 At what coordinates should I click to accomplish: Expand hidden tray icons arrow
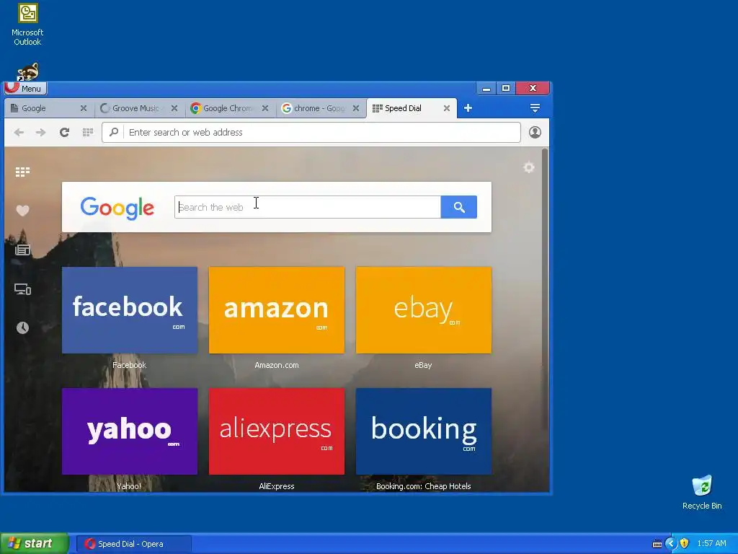[670, 544]
